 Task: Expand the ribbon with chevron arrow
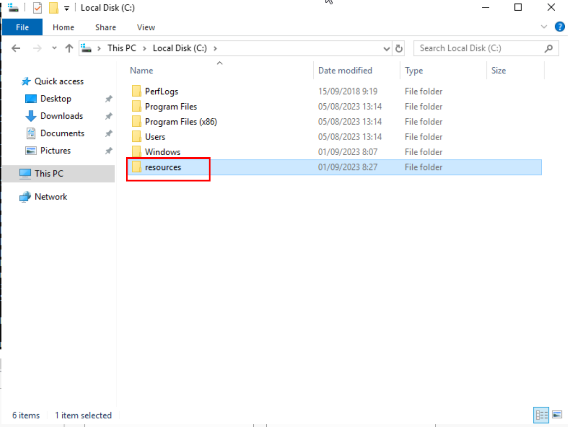click(544, 27)
